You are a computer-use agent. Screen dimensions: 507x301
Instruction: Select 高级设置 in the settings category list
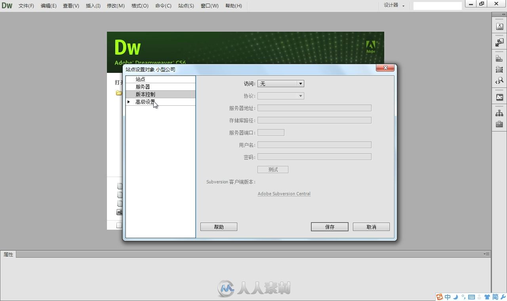tap(160, 102)
